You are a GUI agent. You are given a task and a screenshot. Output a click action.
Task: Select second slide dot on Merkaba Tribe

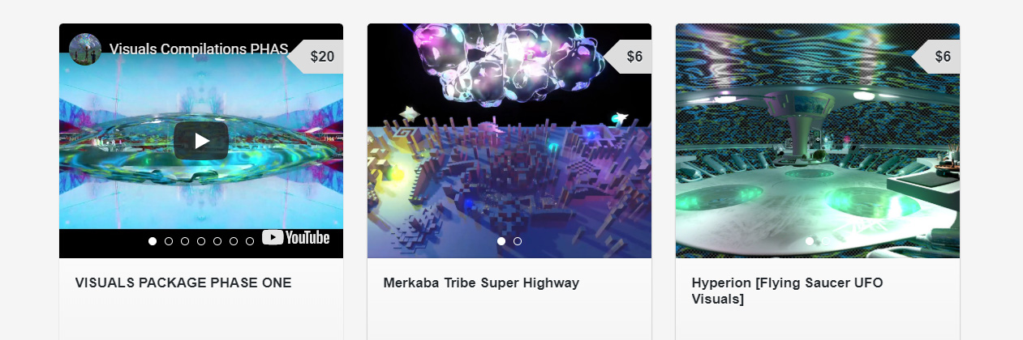518,241
